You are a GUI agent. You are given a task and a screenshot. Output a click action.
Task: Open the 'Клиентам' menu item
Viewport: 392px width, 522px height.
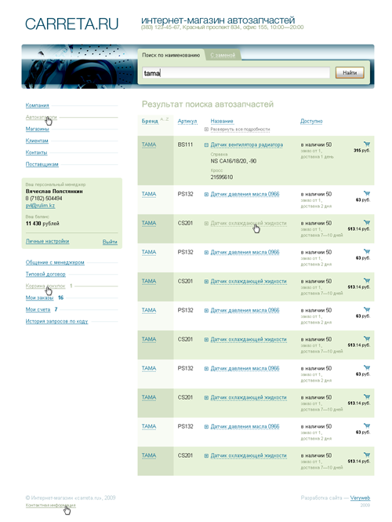(x=37, y=141)
